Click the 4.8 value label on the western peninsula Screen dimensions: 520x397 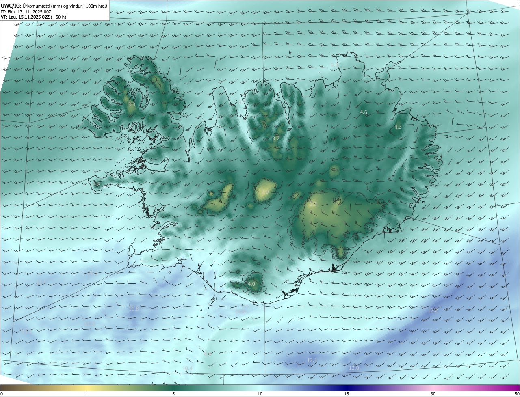[x=97, y=185]
